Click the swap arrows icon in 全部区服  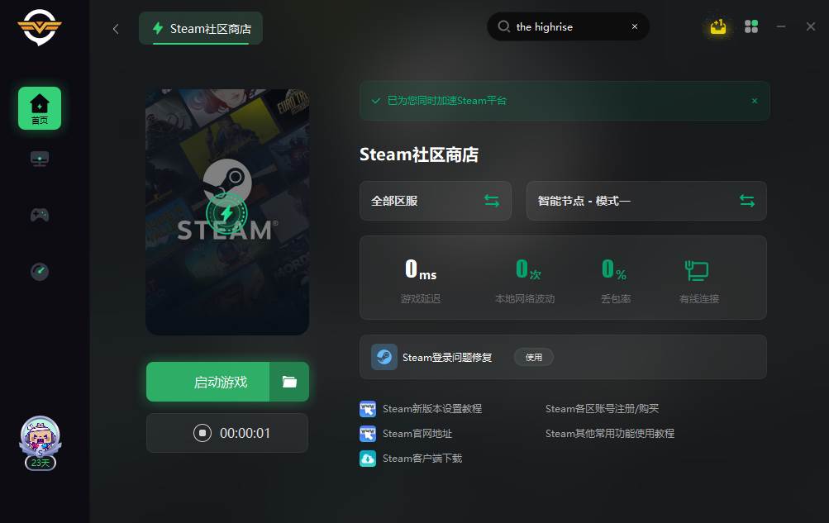pos(492,201)
